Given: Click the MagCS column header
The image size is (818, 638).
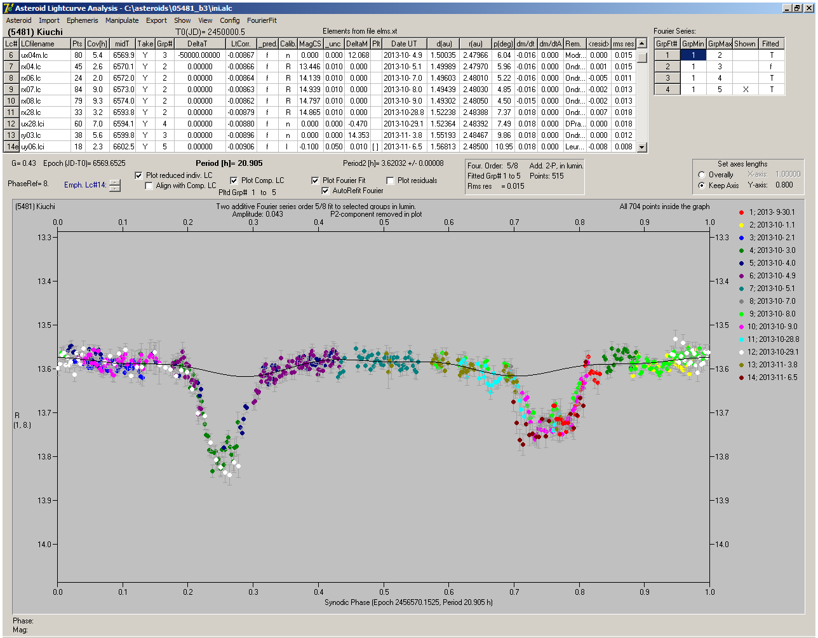Looking at the screenshot, I should pos(310,44).
